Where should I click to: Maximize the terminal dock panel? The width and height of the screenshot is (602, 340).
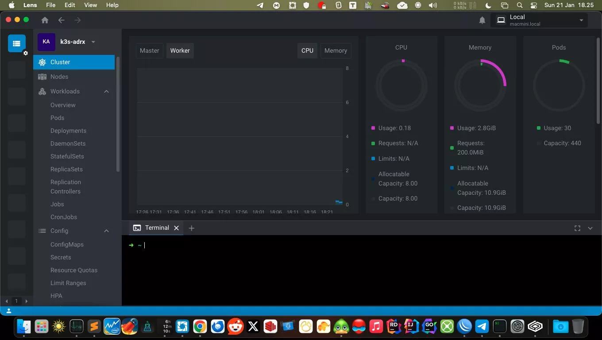click(577, 228)
